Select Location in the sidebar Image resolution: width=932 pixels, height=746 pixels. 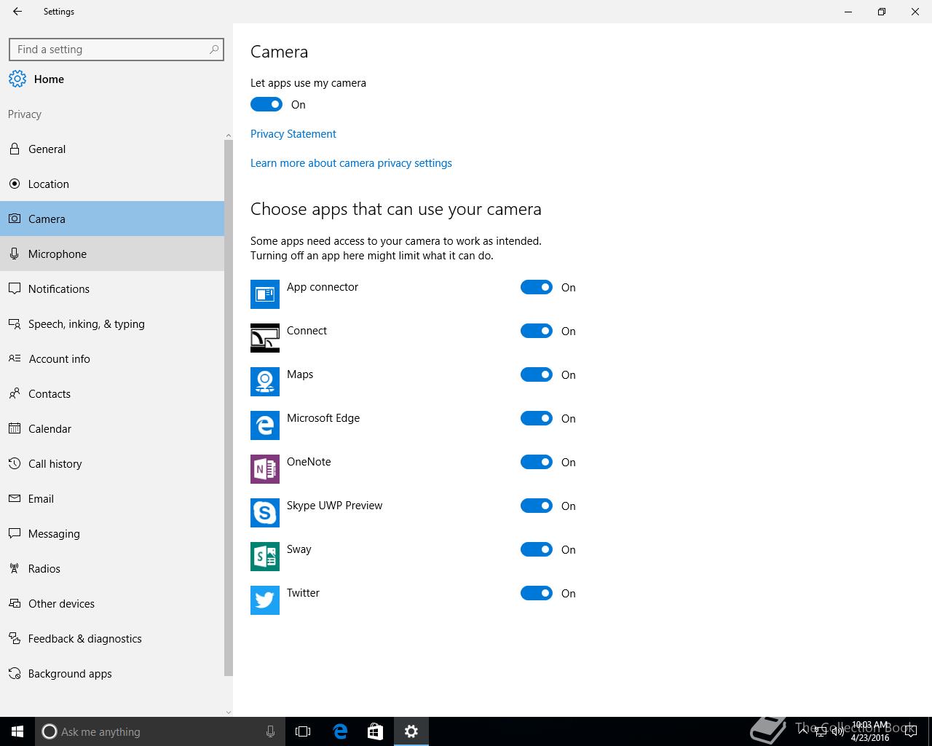(x=112, y=184)
